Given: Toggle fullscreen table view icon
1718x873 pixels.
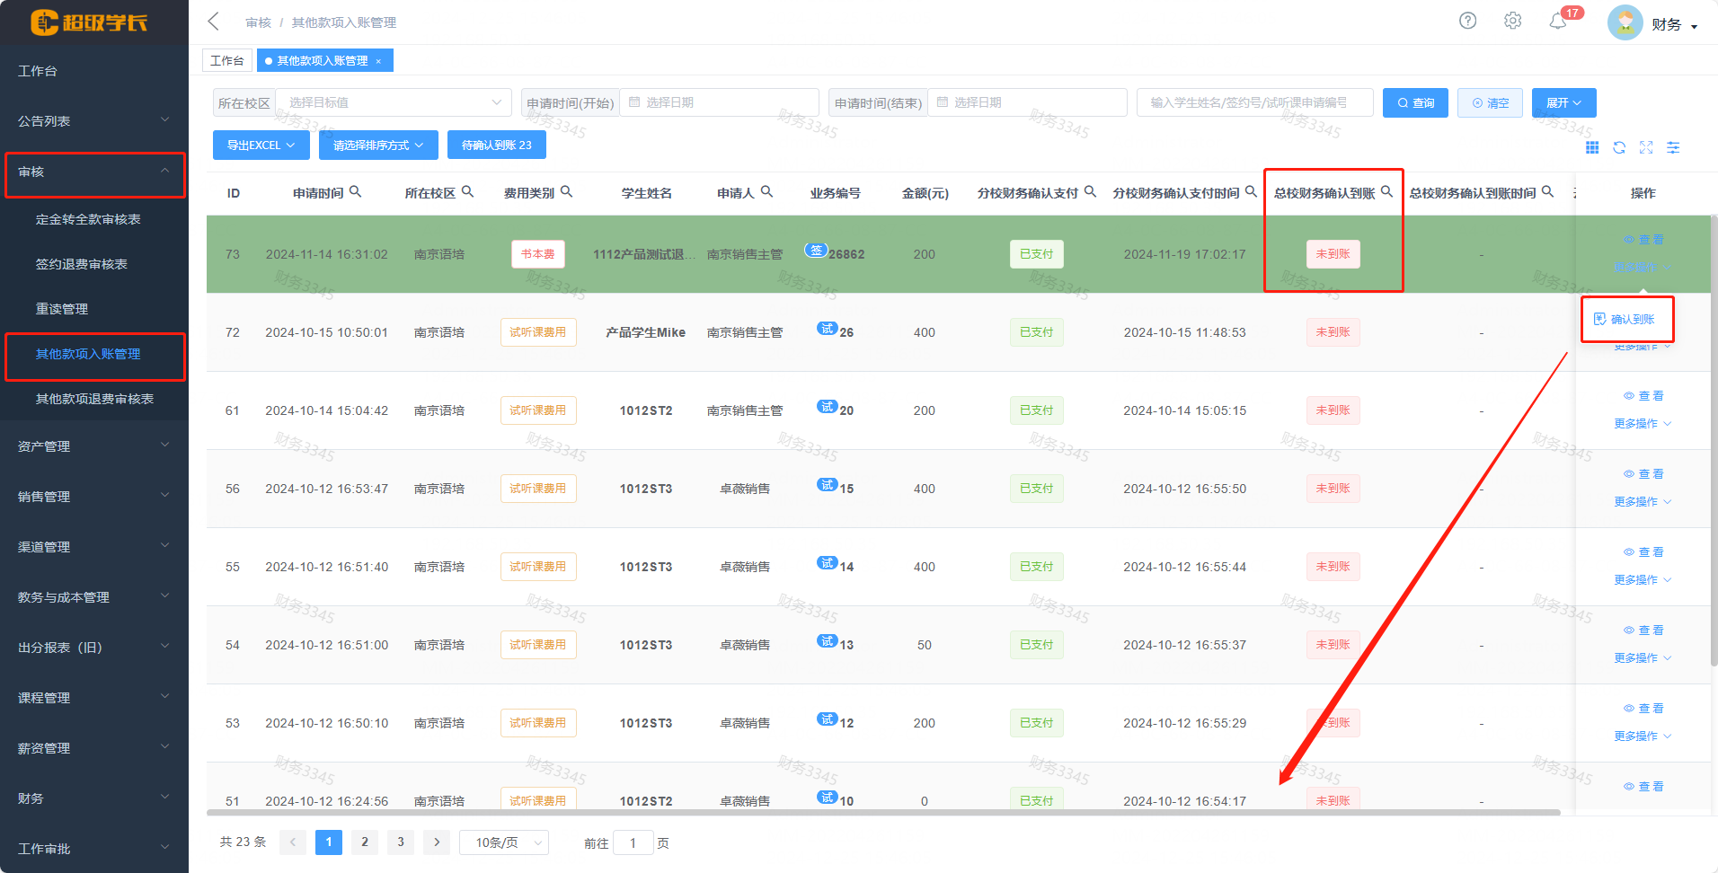Looking at the screenshot, I should click(x=1646, y=147).
